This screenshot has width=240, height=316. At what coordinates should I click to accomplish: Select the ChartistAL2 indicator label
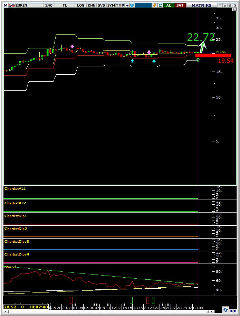coord(15,203)
